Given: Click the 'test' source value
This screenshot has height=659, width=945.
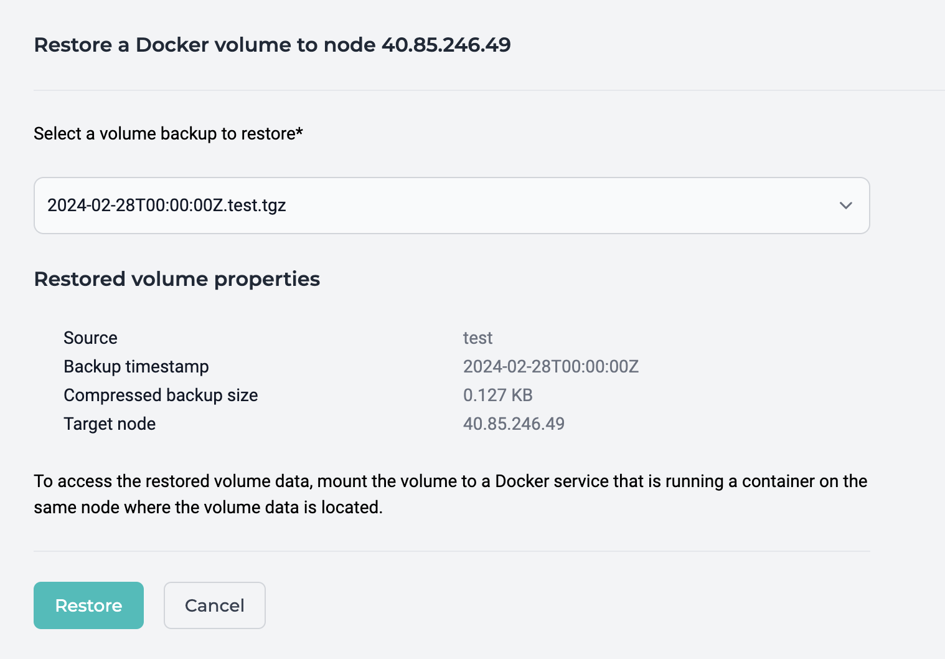Looking at the screenshot, I should coord(477,338).
